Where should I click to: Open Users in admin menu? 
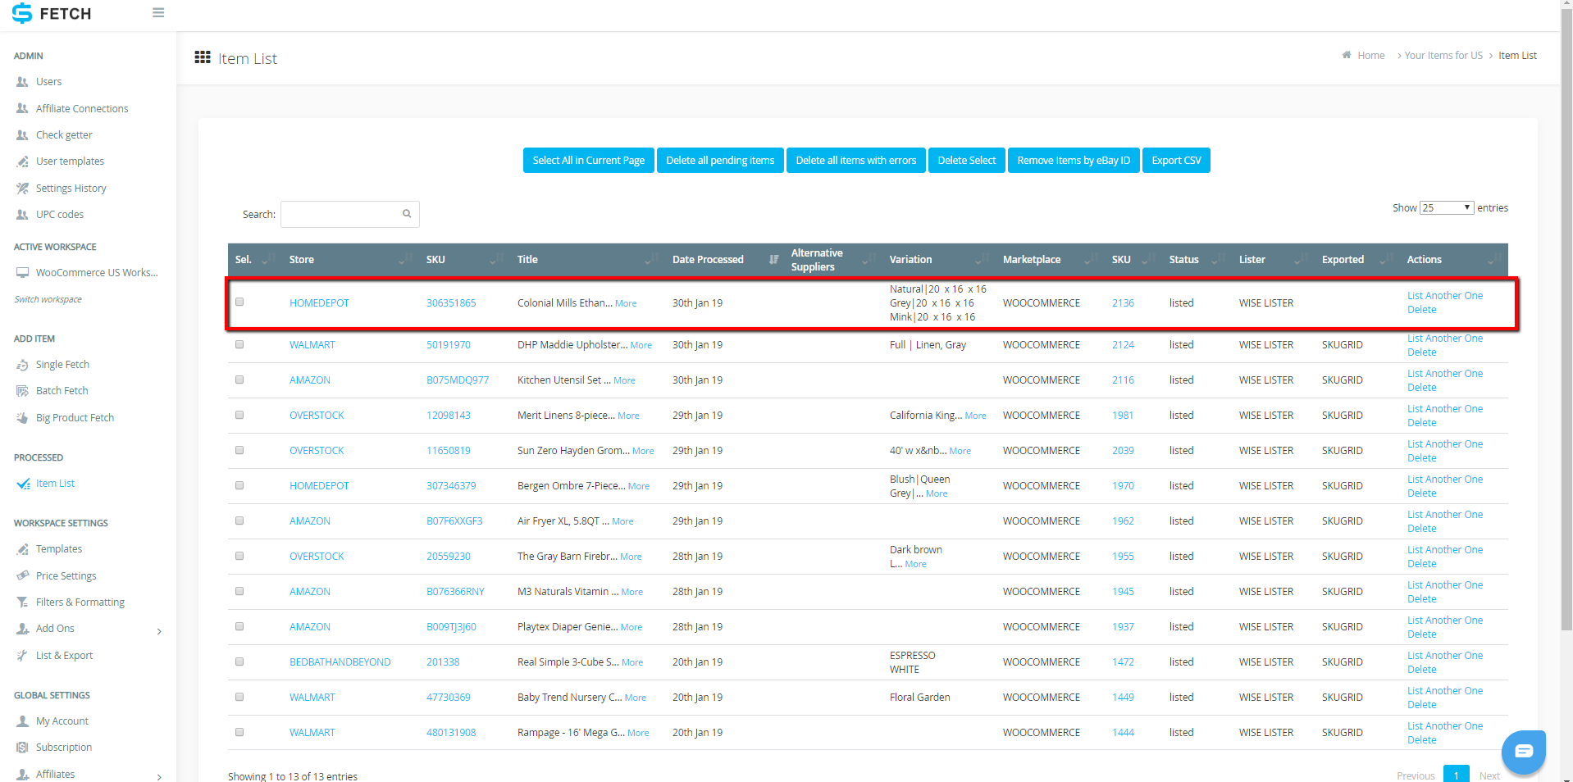(x=48, y=82)
